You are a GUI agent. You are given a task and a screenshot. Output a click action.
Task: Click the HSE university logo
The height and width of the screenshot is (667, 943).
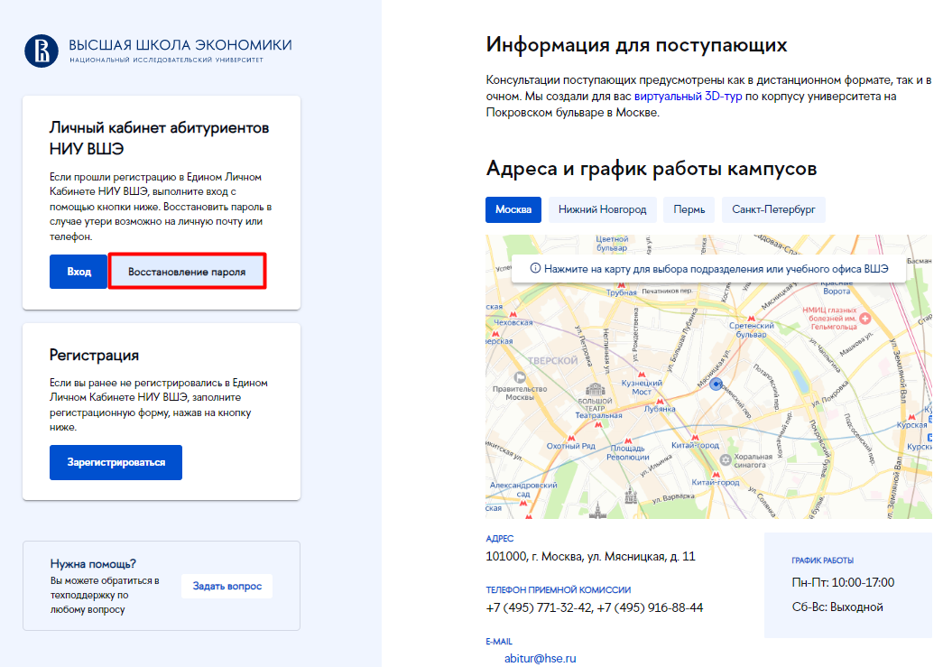41,51
